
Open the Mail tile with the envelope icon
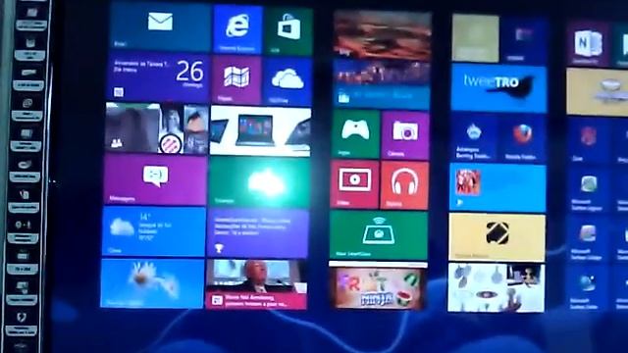[x=160, y=27]
